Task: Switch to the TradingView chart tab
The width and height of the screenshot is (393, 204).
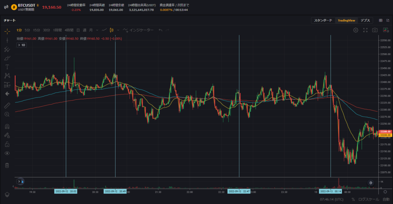Action: (347, 21)
